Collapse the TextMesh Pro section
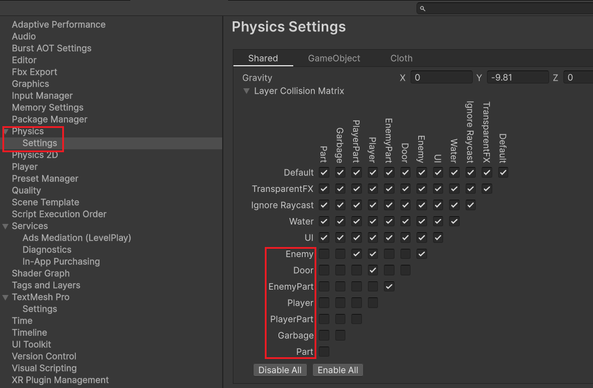Viewport: 593px width, 388px height. 6,297
